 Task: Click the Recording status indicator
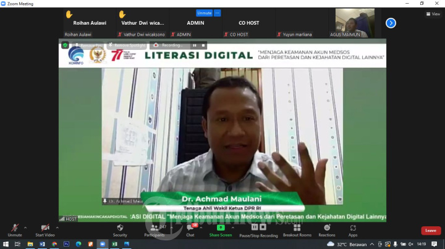click(x=168, y=45)
